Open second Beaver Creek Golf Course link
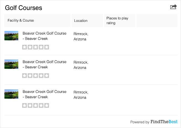 45,64
